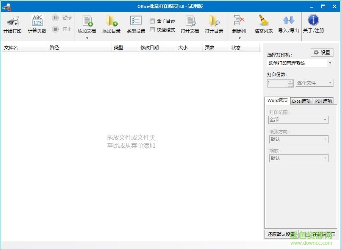Open the 类型设置 type settings tool

point(135,23)
